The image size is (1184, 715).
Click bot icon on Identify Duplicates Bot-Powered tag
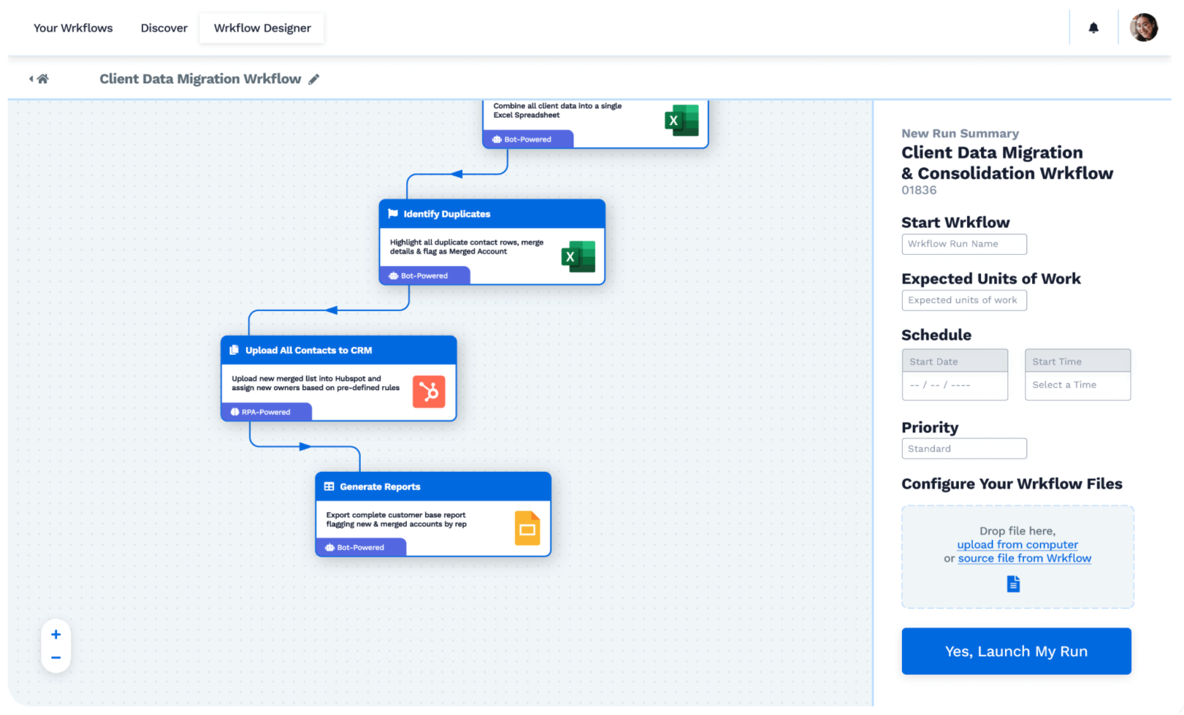pos(394,276)
